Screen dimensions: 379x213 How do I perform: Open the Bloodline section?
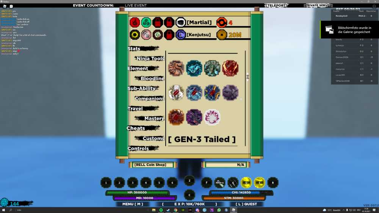tap(150, 78)
